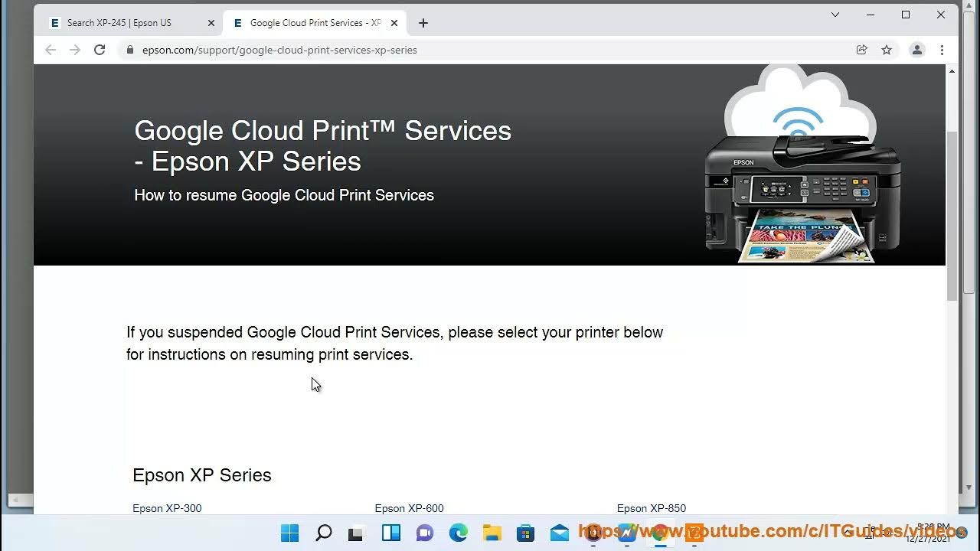Open Task View on the taskbar
The height and width of the screenshot is (551, 980).
tap(356, 533)
